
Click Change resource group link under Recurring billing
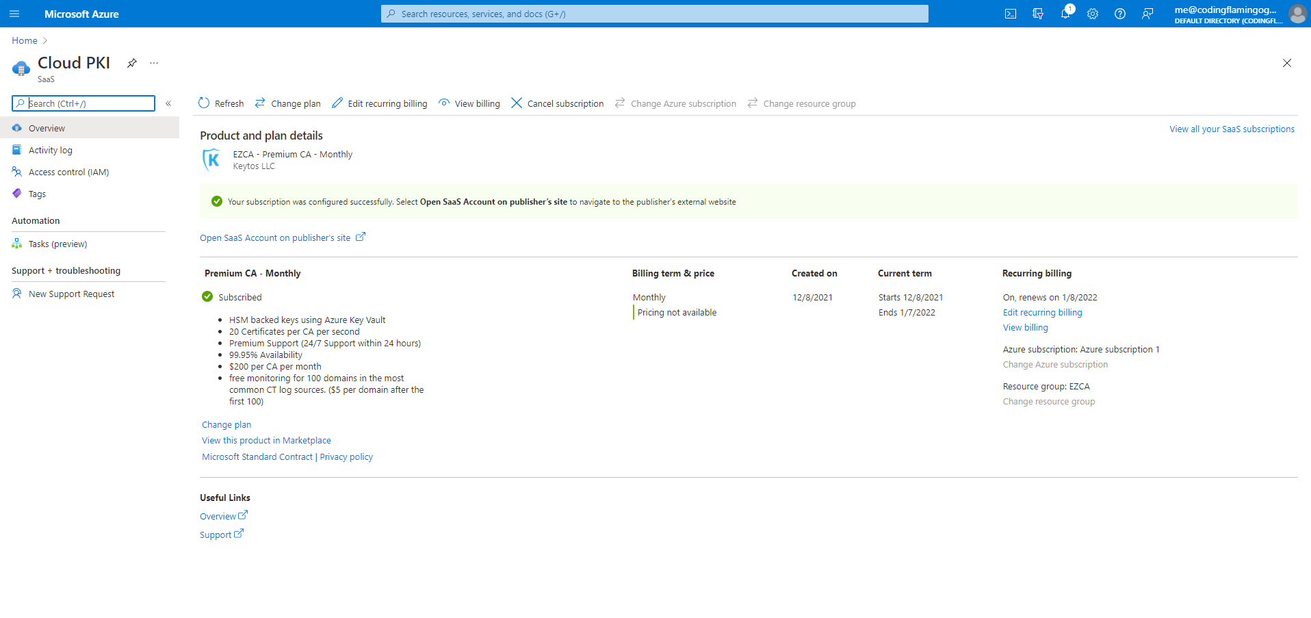1049,401
